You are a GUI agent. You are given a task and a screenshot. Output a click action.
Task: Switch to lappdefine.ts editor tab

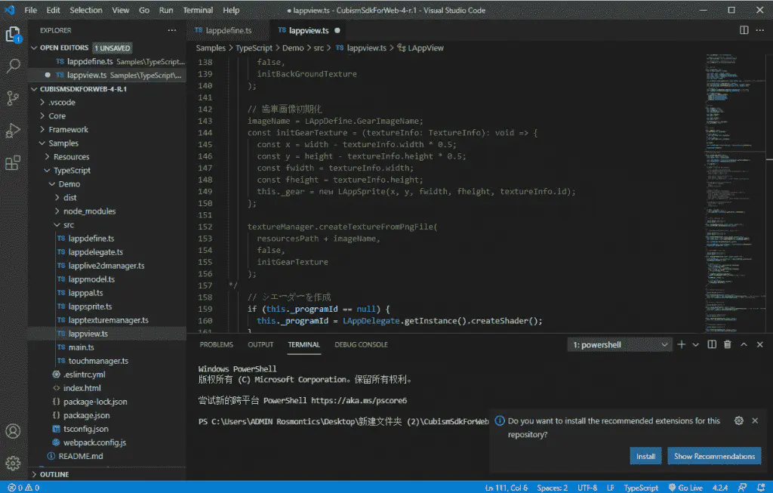pos(228,30)
